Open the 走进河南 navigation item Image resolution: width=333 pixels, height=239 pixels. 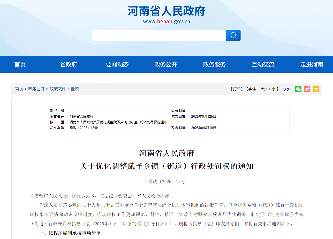click(312, 65)
